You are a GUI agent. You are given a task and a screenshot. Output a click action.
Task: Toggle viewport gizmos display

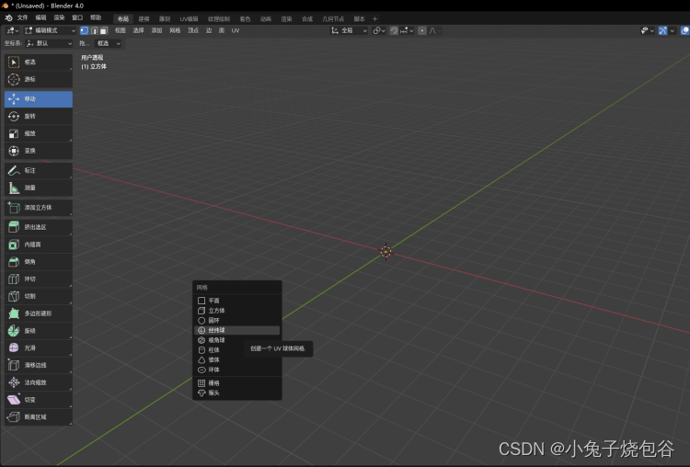[662, 30]
